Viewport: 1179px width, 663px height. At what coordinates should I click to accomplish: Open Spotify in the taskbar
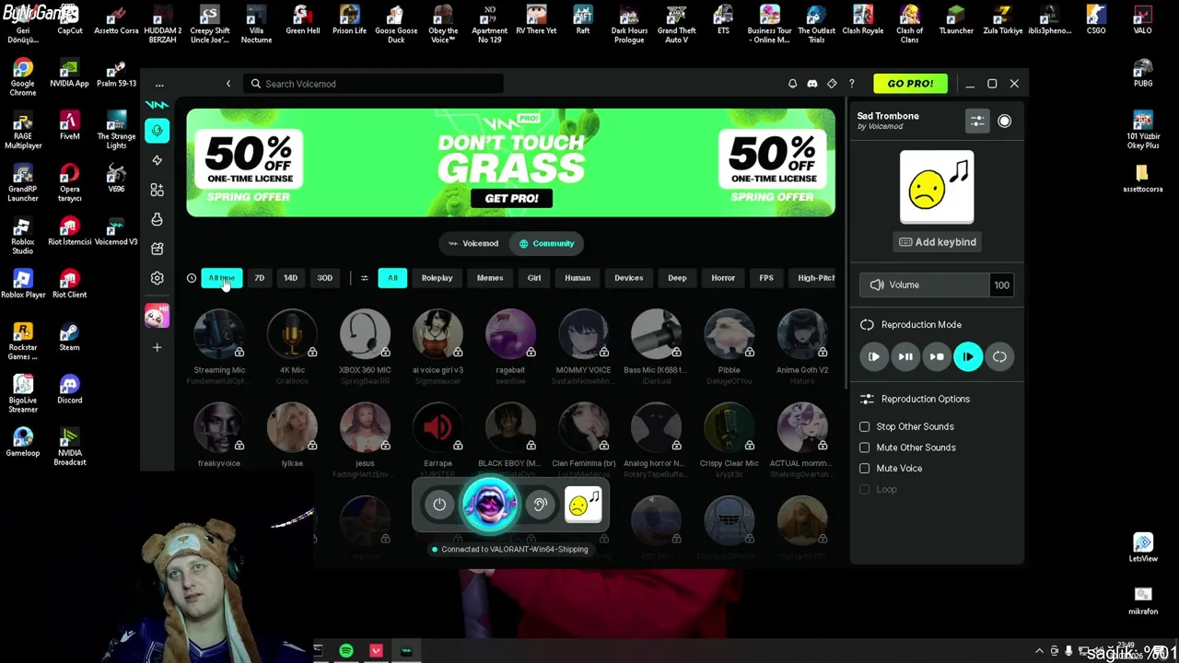click(346, 651)
